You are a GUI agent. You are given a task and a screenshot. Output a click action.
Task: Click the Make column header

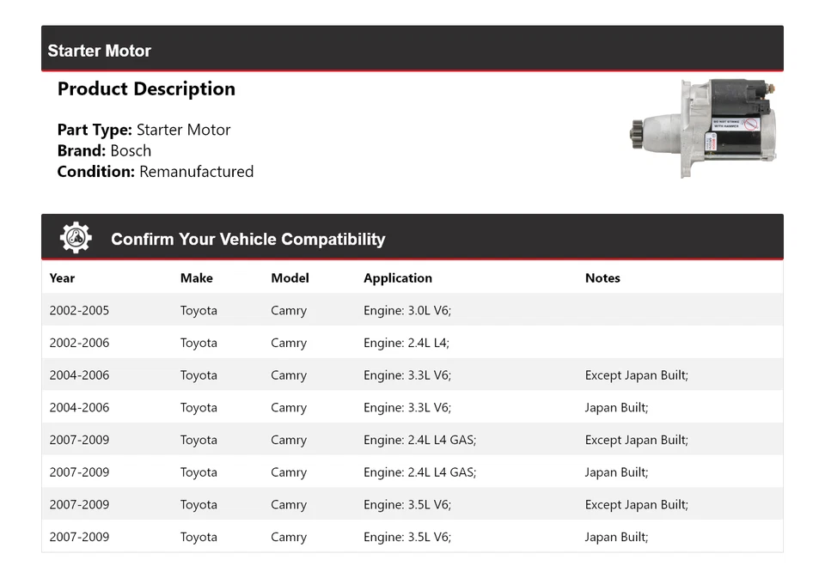196,278
